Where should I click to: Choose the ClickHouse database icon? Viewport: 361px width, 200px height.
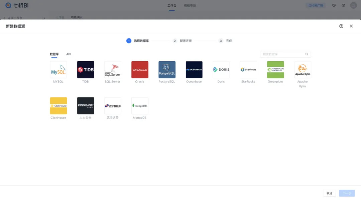(58, 106)
